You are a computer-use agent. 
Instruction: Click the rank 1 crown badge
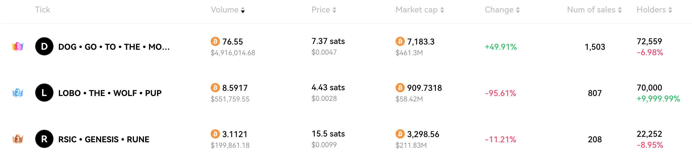coord(18,46)
